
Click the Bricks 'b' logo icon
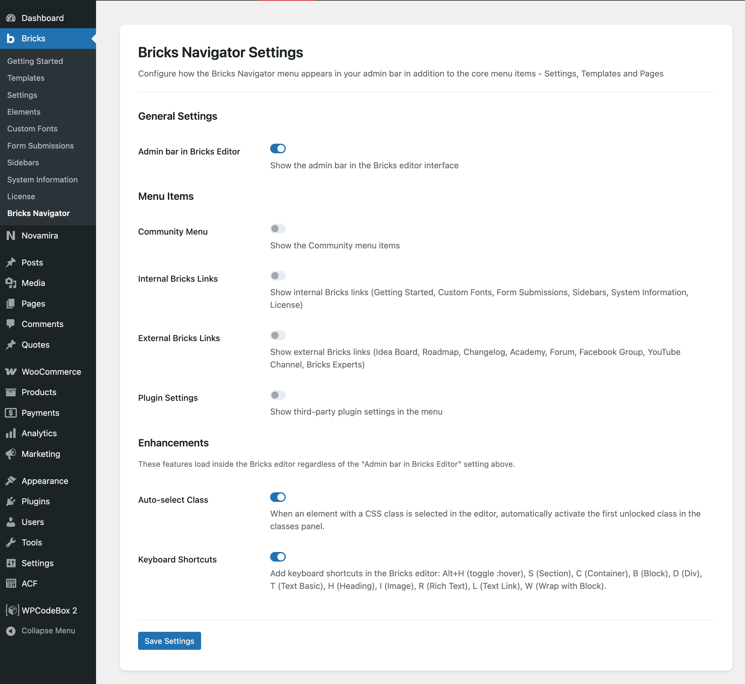tap(11, 38)
